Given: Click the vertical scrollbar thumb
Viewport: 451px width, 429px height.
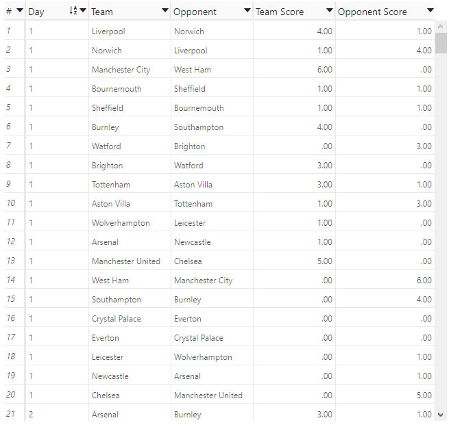Looking at the screenshot, I should tap(441, 43).
